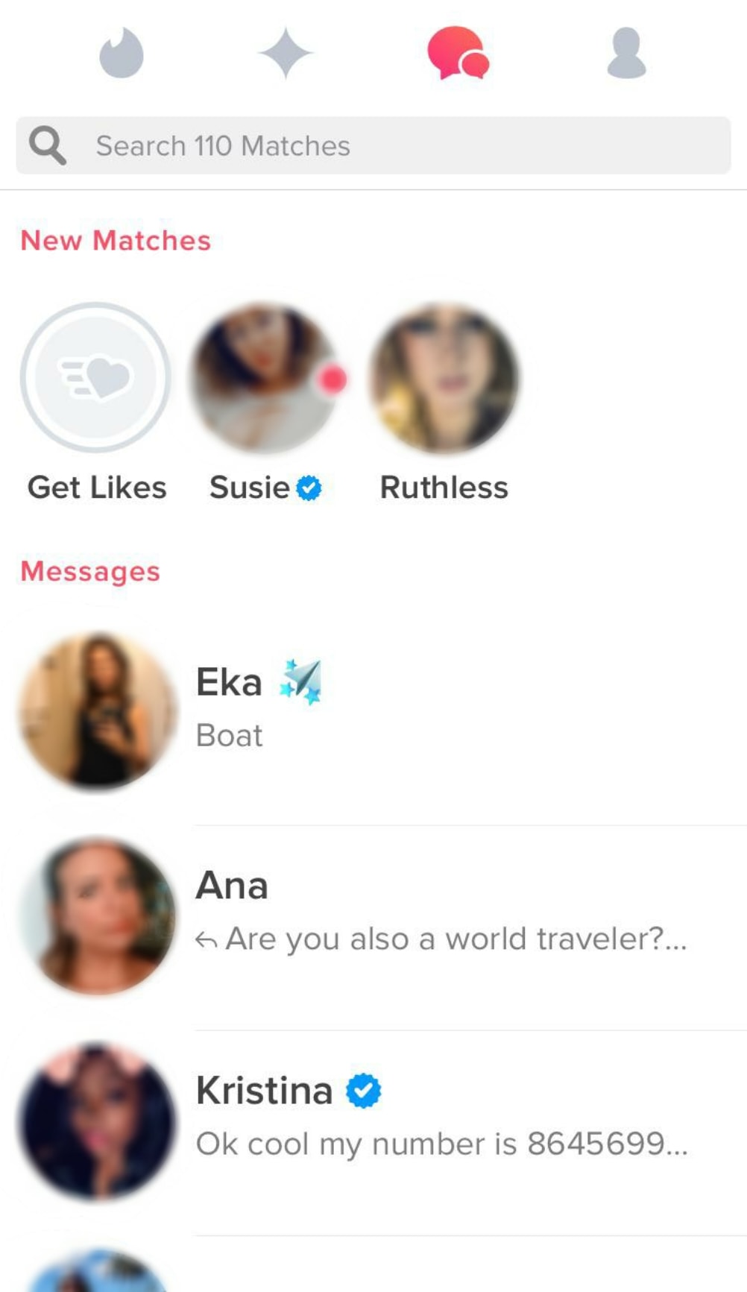Tap the Get Likes label
The image size is (747, 1292).
point(97,488)
